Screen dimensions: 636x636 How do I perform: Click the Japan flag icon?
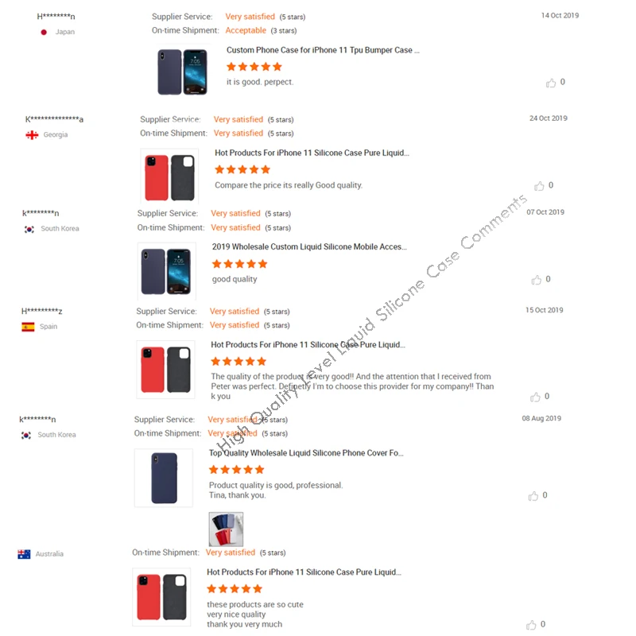coord(44,32)
